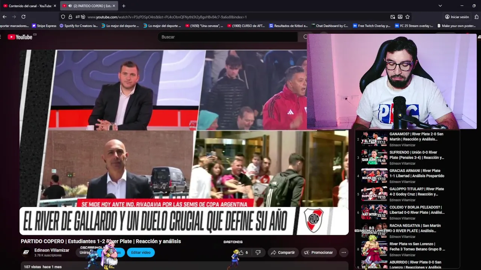Click the video player showing the River broadcast
This screenshot has height=270, width=481.
point(184,142)
